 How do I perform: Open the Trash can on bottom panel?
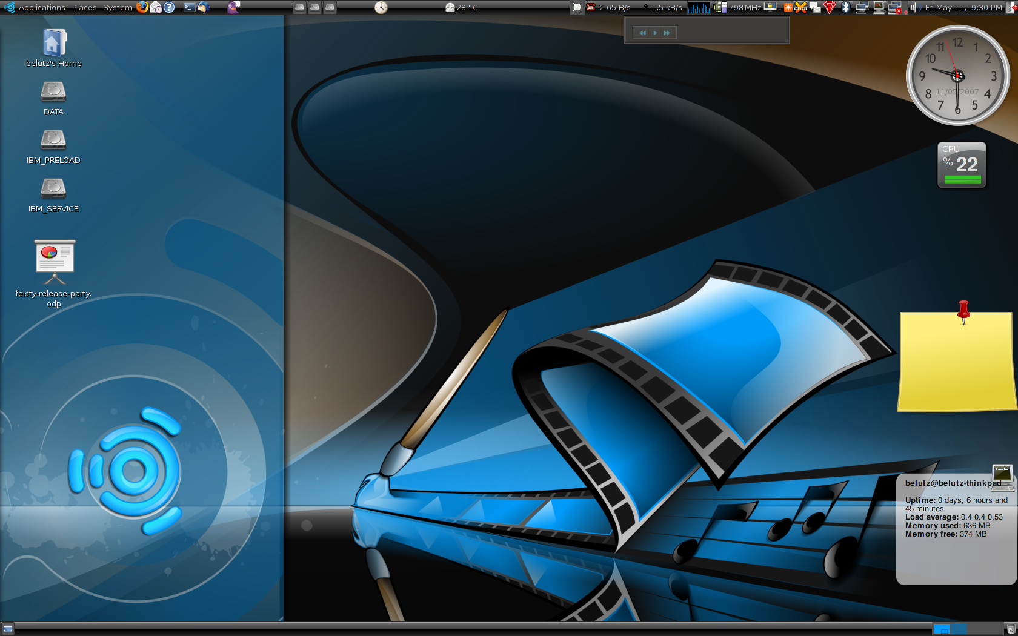tap(1011, 629)
